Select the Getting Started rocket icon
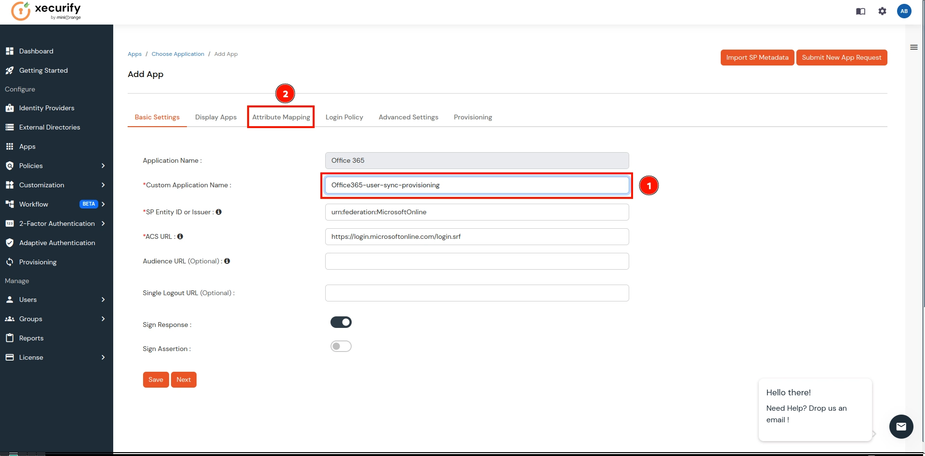This screenshot has width=925, height=456. pyautogui.click(x=10, y=70)
